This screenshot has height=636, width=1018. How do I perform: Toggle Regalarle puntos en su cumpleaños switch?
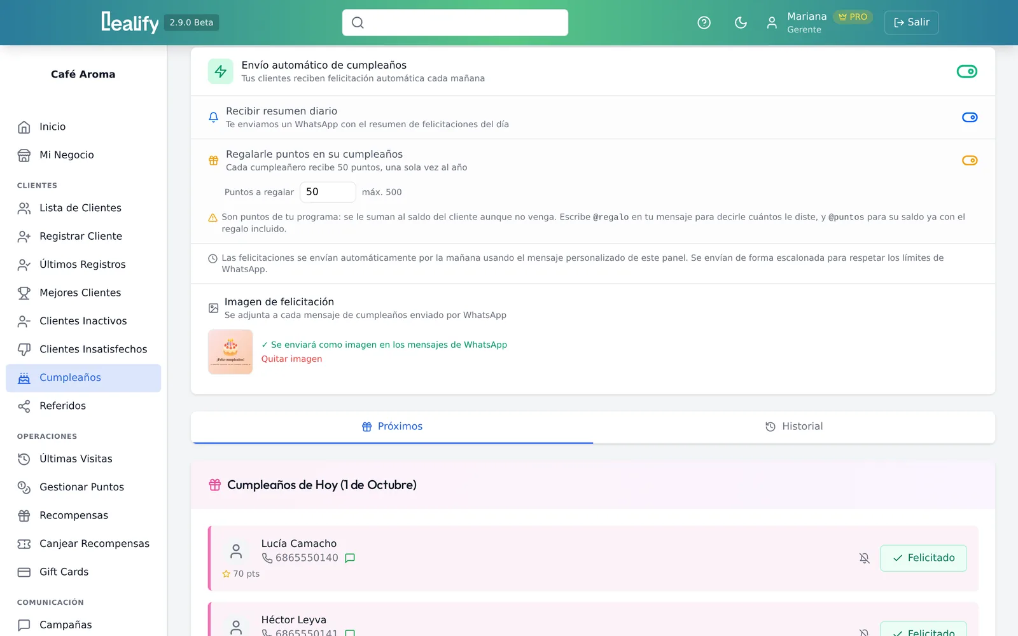click(x=970, y=160)
